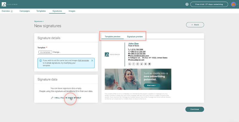
Task: Open the Images tab
Action: 72,11
